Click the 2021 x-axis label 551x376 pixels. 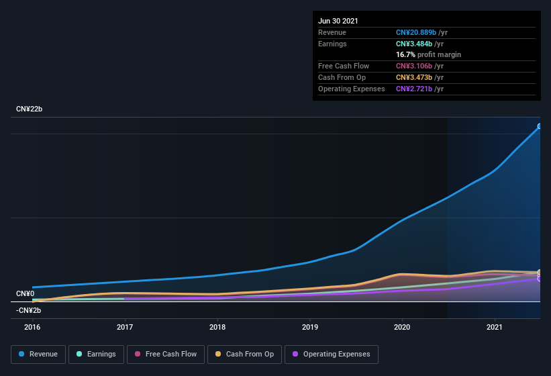click(x=495, y=327)
